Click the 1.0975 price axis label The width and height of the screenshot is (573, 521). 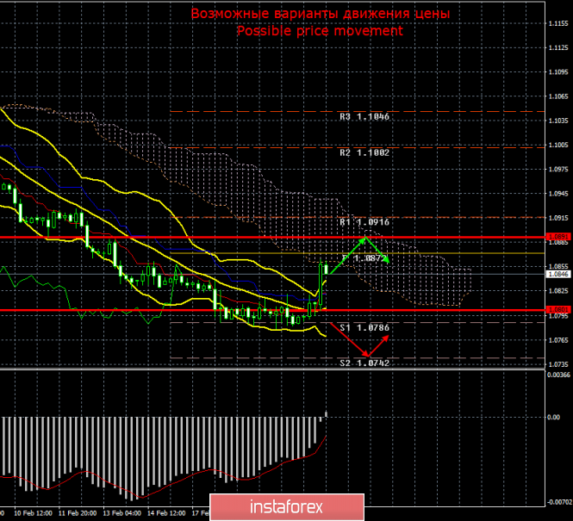[558, 169]
